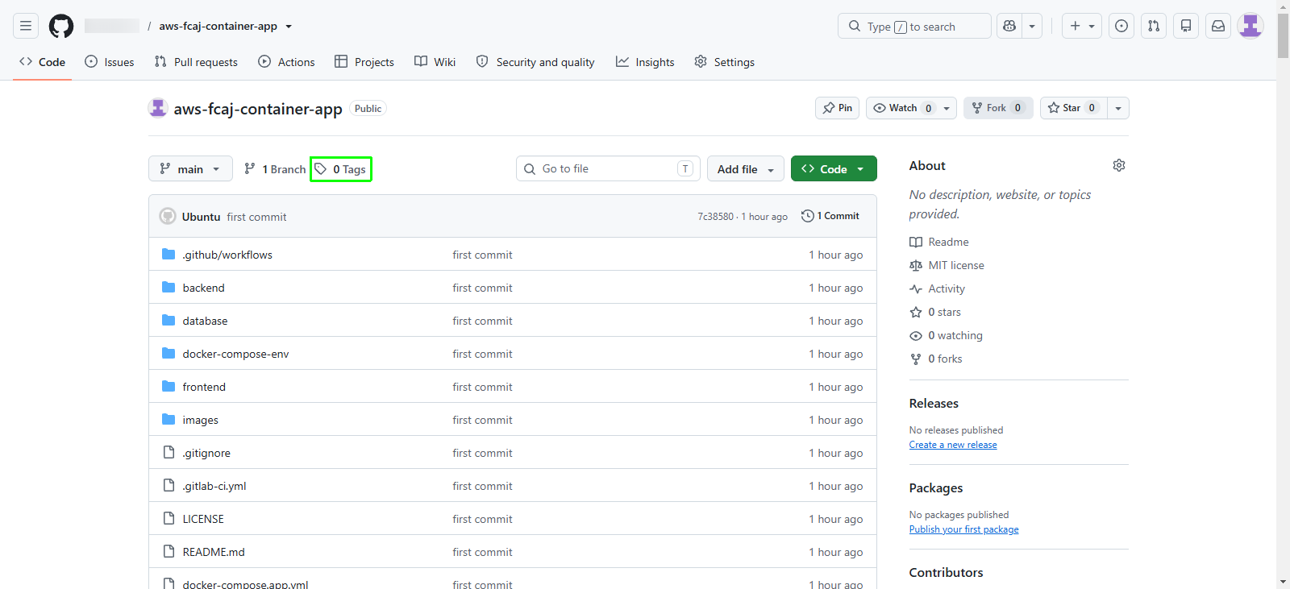Open the .gitlab-ci.yml file
The image size is (1290, 589).
pyautogui.click(x=214, y=486)
